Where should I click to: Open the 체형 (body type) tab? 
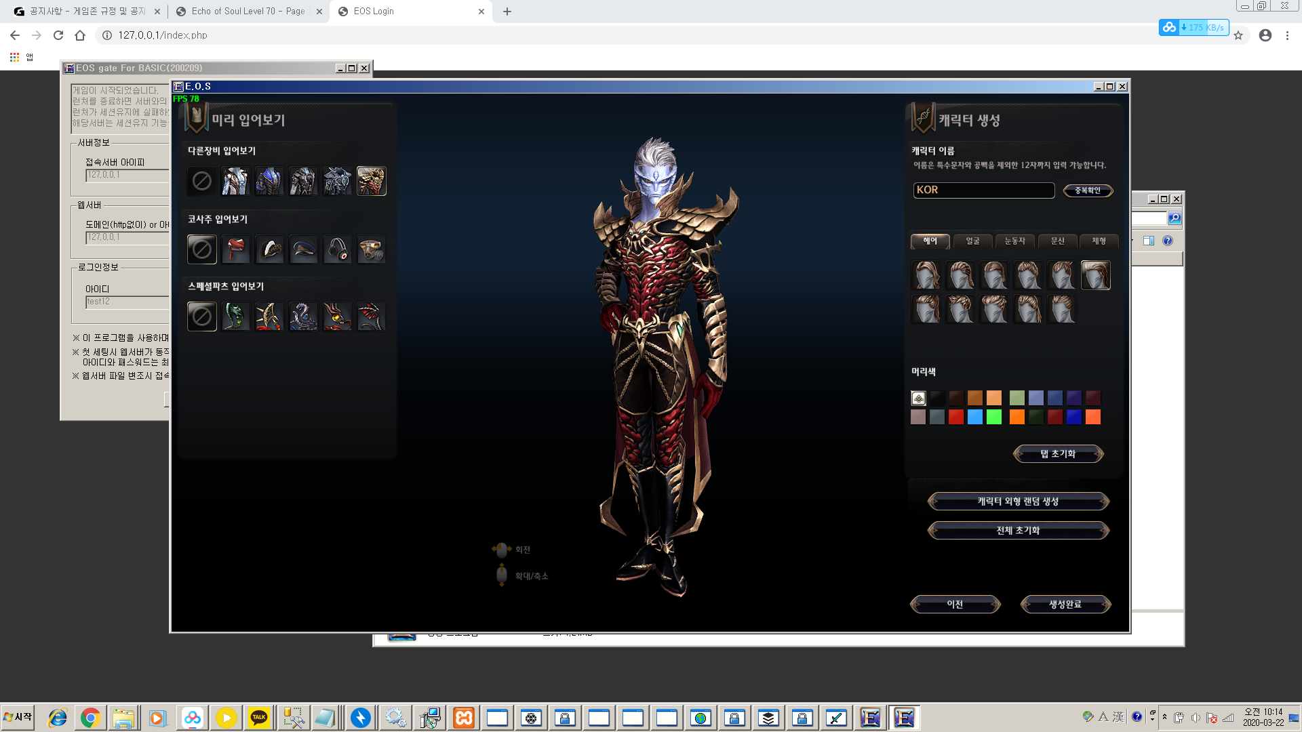coord(1099,241)
